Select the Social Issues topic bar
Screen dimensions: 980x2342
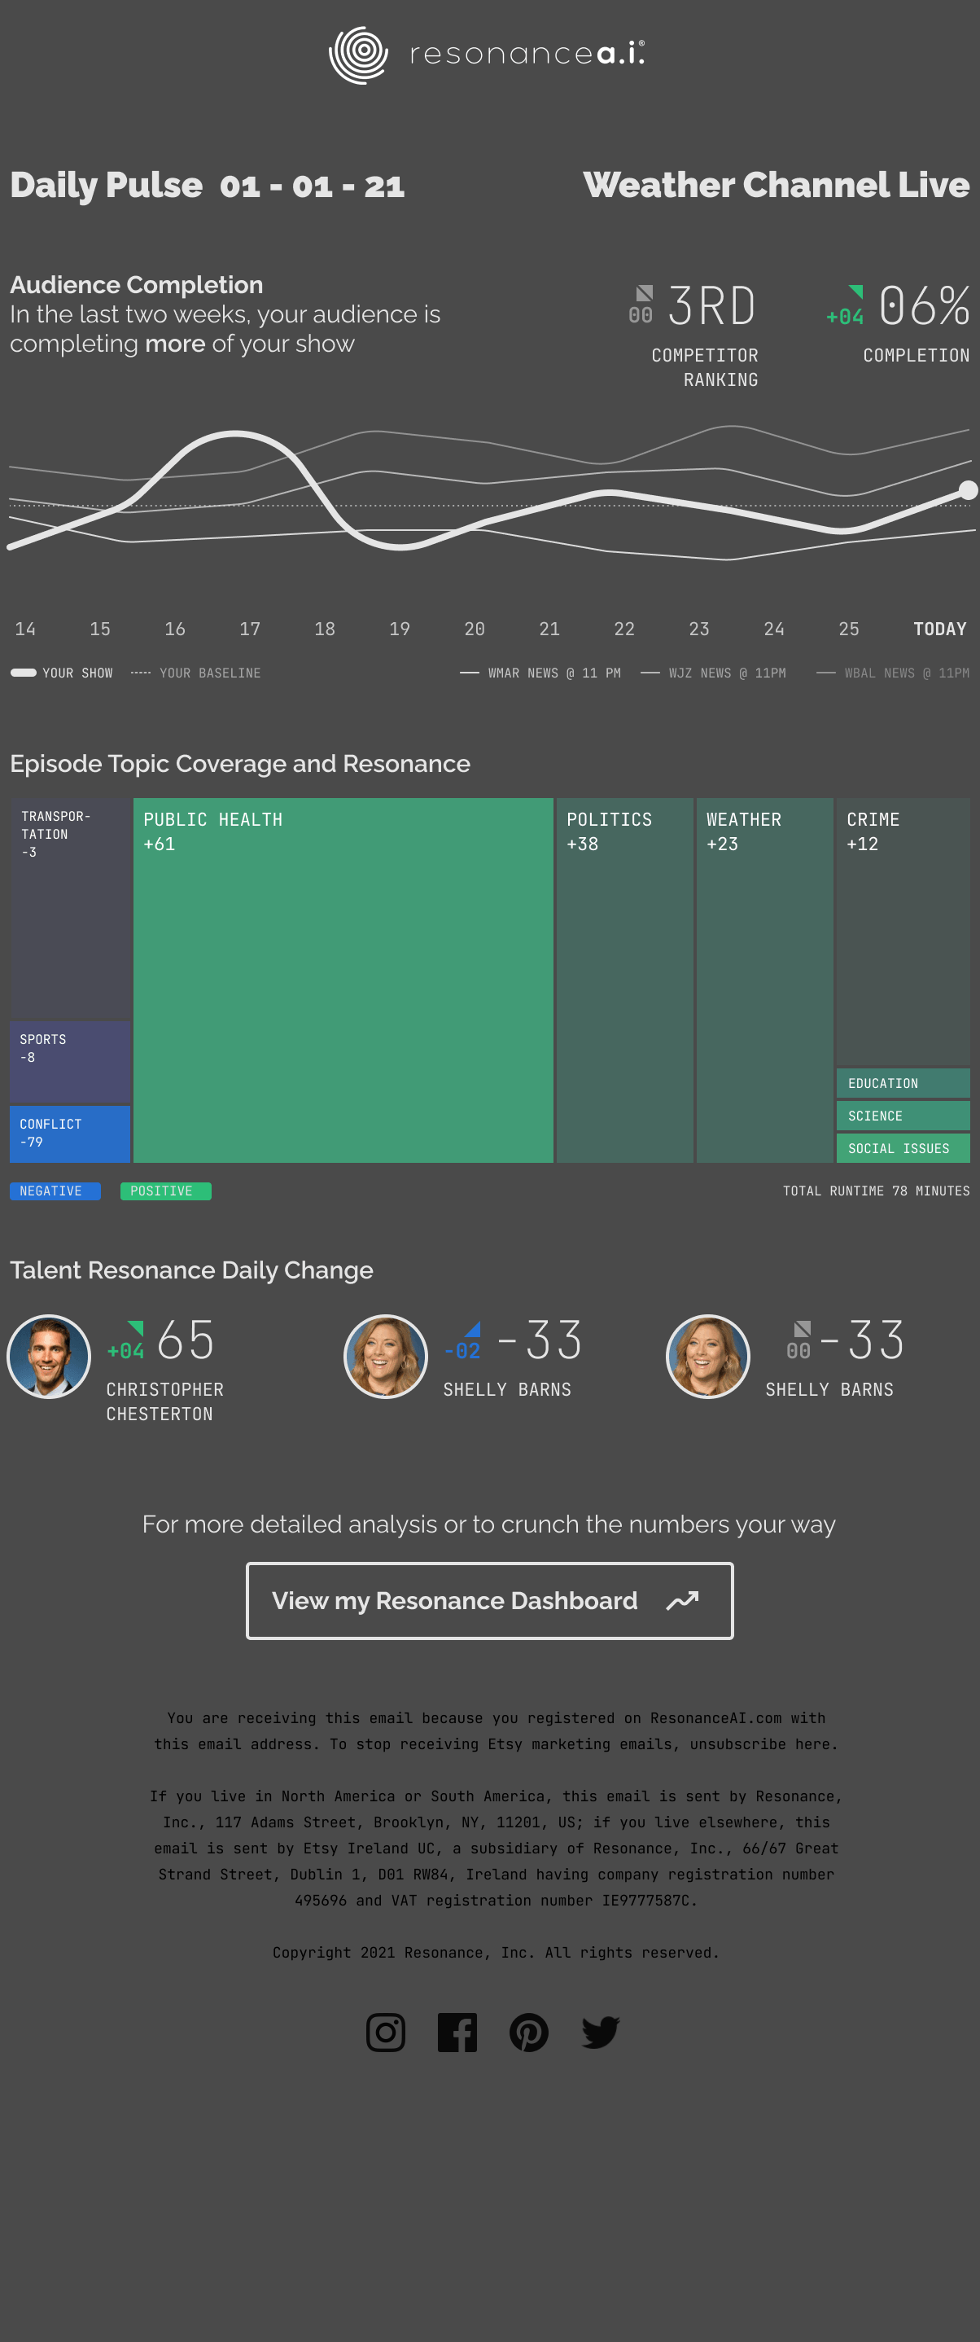tap(903, 1148)
